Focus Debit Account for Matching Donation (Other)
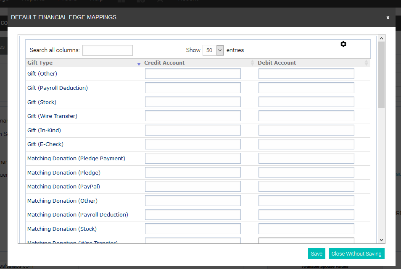Screen dimensions: 401x269 (306, 201)
